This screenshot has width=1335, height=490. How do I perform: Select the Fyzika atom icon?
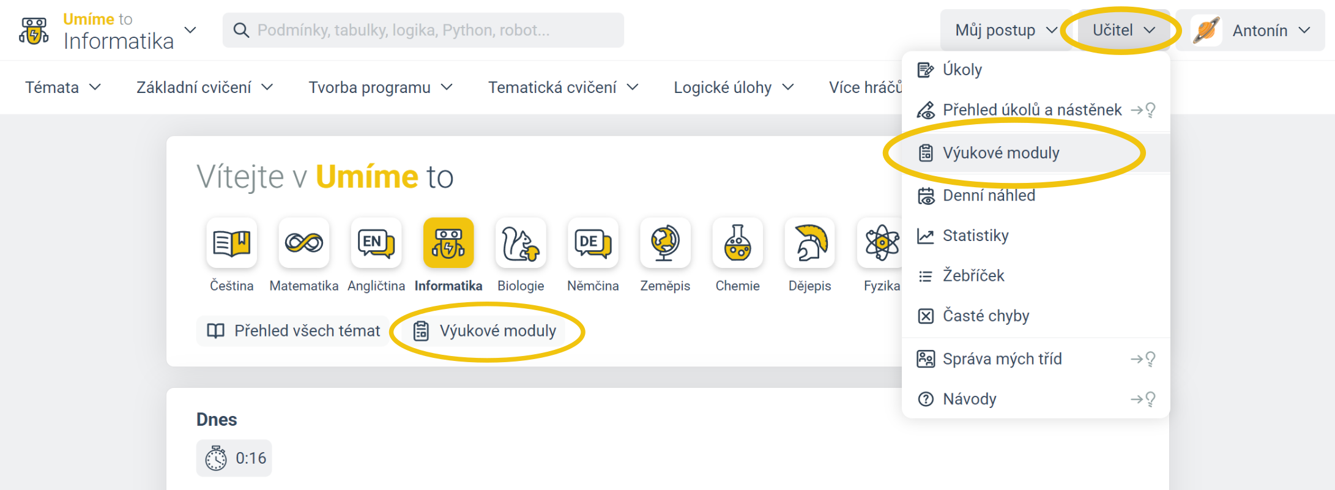click(x=880, y=243)
